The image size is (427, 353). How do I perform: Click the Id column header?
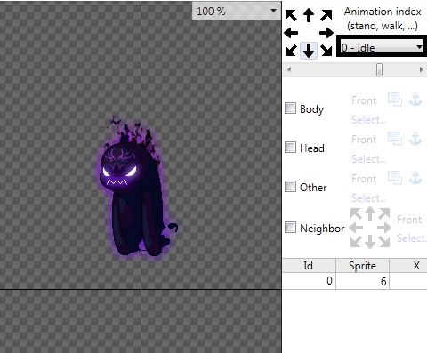tap(309, 266)
